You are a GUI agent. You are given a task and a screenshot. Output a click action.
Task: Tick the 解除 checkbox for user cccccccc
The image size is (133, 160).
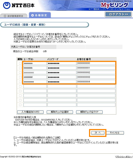pos(20,73)
